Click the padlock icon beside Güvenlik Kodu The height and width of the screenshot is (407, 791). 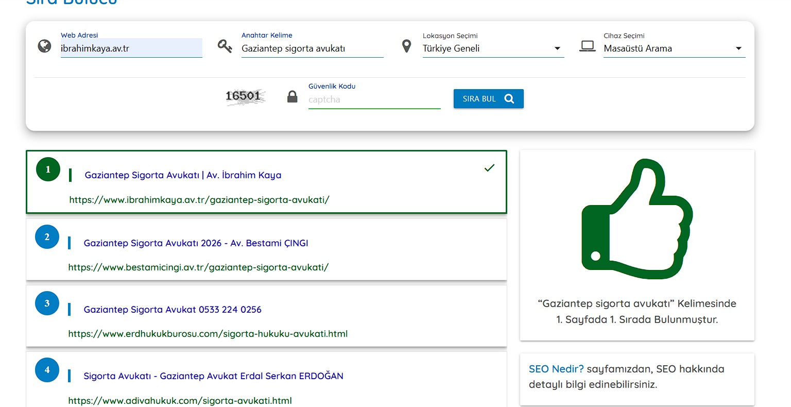point(292,97)
